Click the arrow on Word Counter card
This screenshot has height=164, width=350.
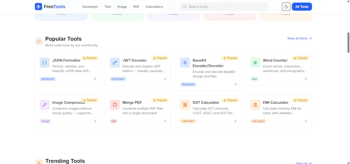(x=305, y=79)
